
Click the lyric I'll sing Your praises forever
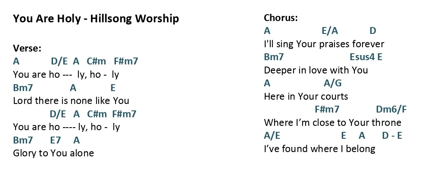(324, 44)
